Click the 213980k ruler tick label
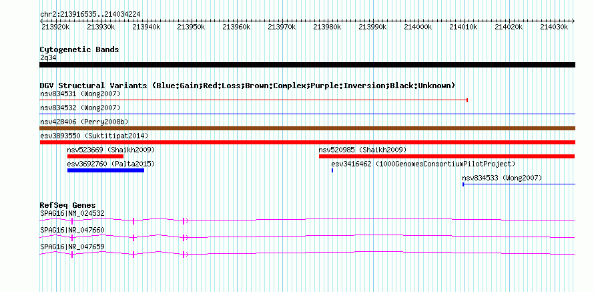This screenshot has width=594, height=292. [x=327, y=27]
